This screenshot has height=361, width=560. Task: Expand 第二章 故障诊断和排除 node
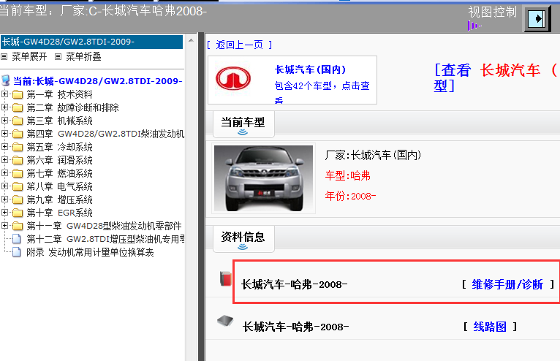click(x=4, y=107)
